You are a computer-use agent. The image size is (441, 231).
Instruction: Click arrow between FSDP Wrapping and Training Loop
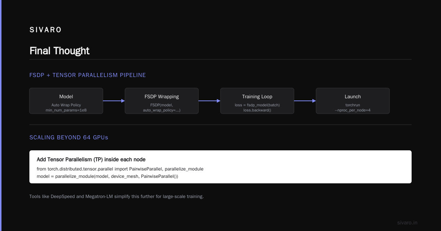pos(209,101)
